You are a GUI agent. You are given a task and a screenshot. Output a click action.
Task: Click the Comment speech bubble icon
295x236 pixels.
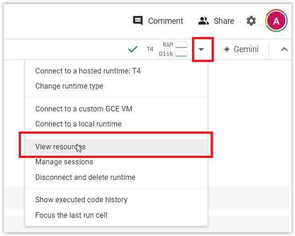point(138,21)
